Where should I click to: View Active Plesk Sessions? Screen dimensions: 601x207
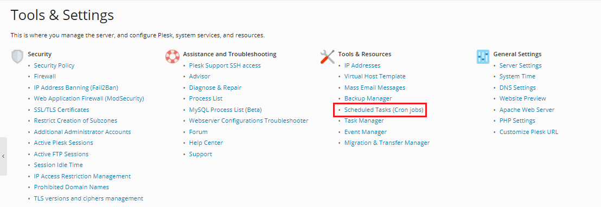coord(63,143)
